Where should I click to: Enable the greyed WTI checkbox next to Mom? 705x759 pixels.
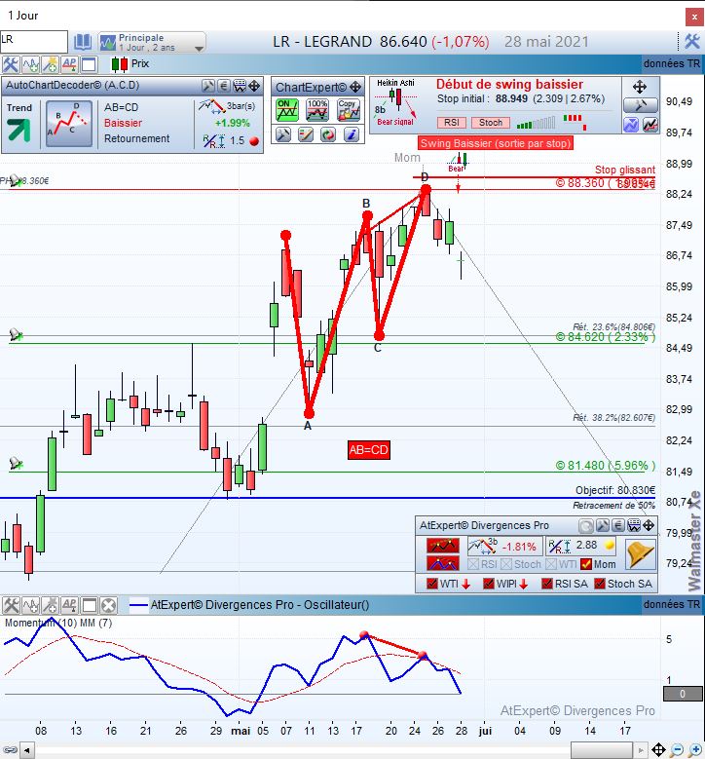[550, 564]
